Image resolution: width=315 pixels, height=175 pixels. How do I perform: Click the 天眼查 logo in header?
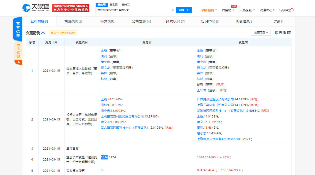tap(36, 8)
